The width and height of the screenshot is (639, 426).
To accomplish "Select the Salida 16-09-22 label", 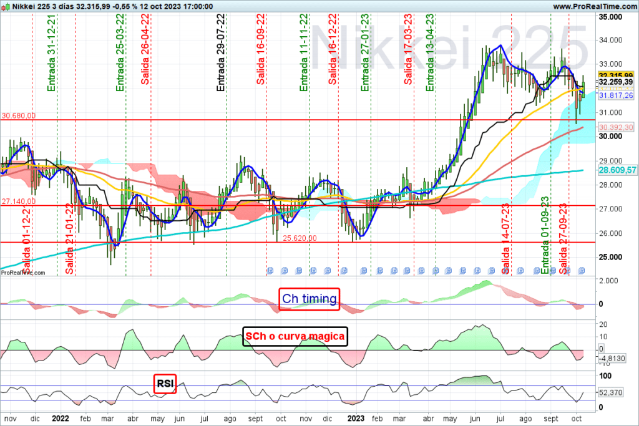I will click(x=261, y=49).
